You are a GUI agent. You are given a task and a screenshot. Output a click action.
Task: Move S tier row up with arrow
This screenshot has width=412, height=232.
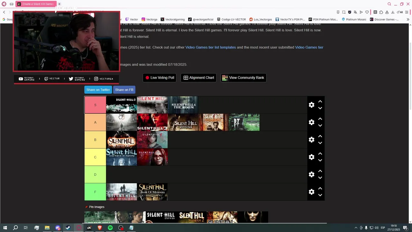tap(320, 101)
